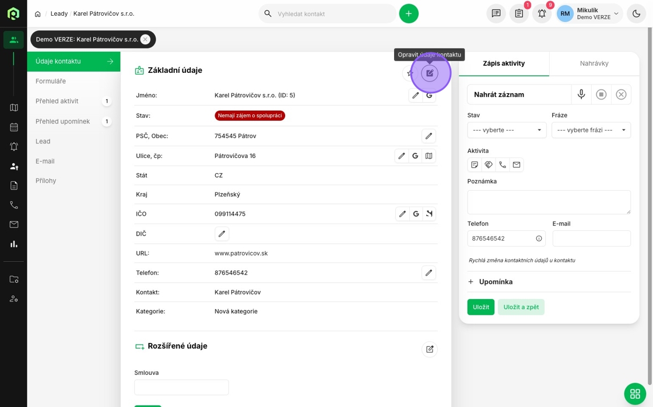Viewport: 653px width, 407px height.
Task: Expand the Mikulík user account menu
Action: pos(589,14)
